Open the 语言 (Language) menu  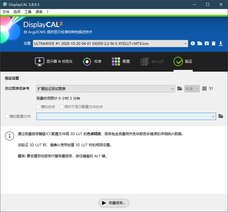(39, 12)
